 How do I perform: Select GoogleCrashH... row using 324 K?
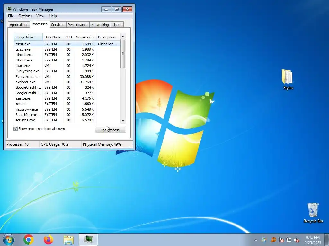(x=67, y=87)
